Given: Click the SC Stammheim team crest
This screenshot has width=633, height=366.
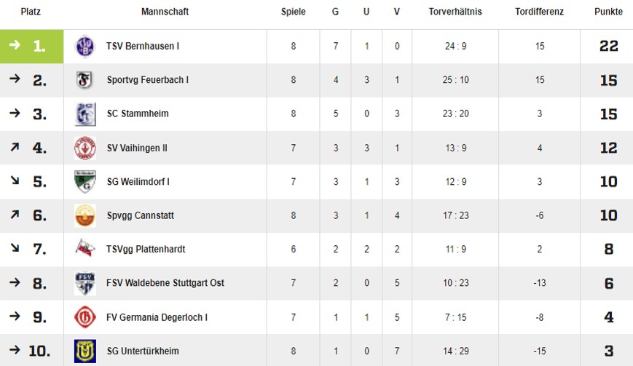Looking at the screenshot, I should [x=85, y=114].
